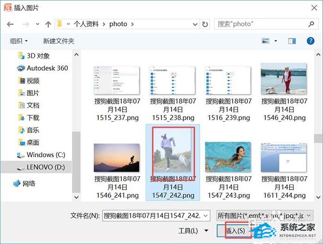Click file name text 1546_241.png

[x=117, y=187]
